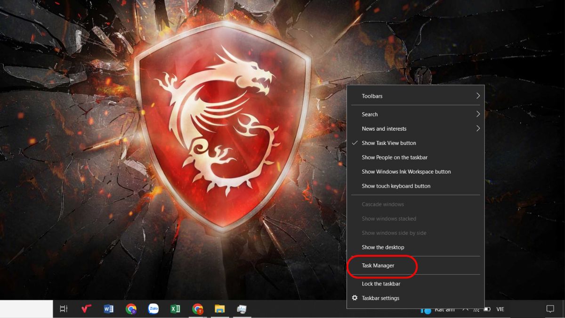Click the taskbar search box

[x=26, y=309]
